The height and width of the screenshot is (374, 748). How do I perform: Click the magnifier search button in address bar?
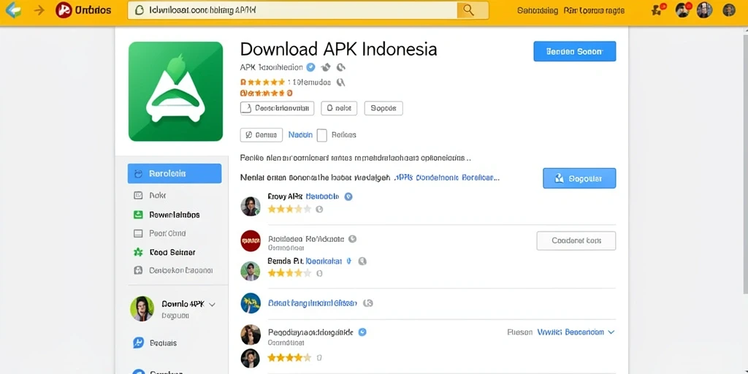tap(468, 10)
